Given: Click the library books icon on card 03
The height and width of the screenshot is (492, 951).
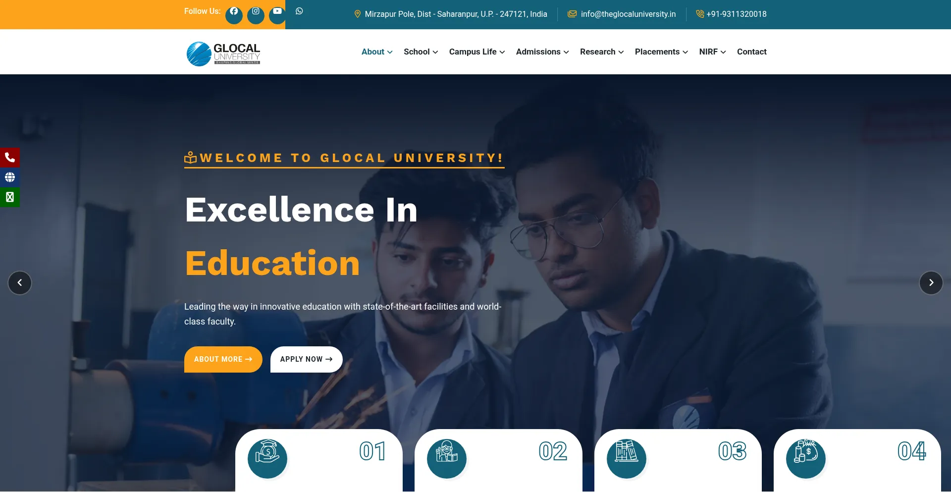Looking at the screenshot, I should pyautogui.click(x=626, y=458).
